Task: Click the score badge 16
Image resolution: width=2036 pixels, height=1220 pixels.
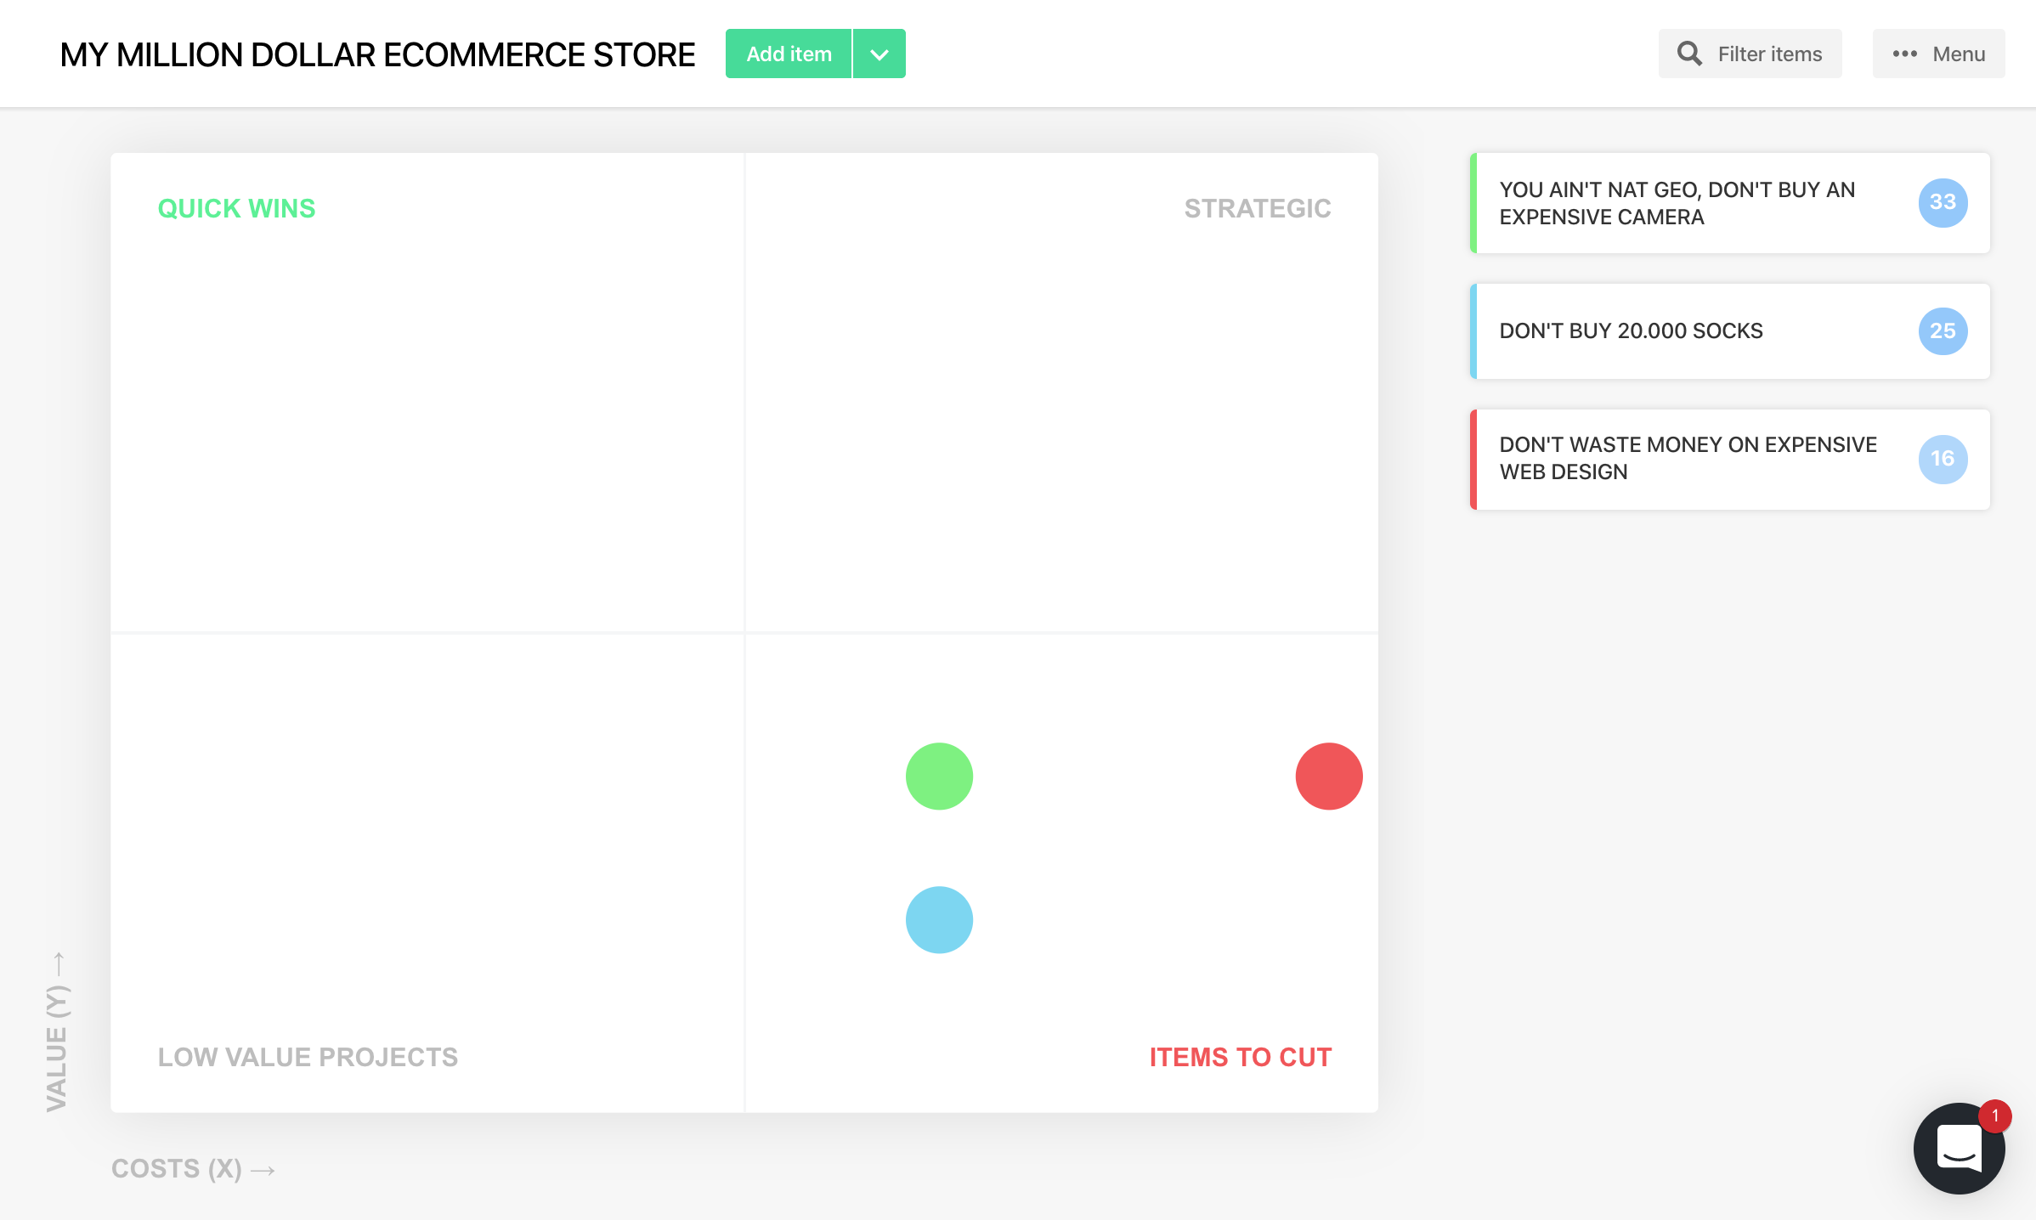Action: 1943,459
